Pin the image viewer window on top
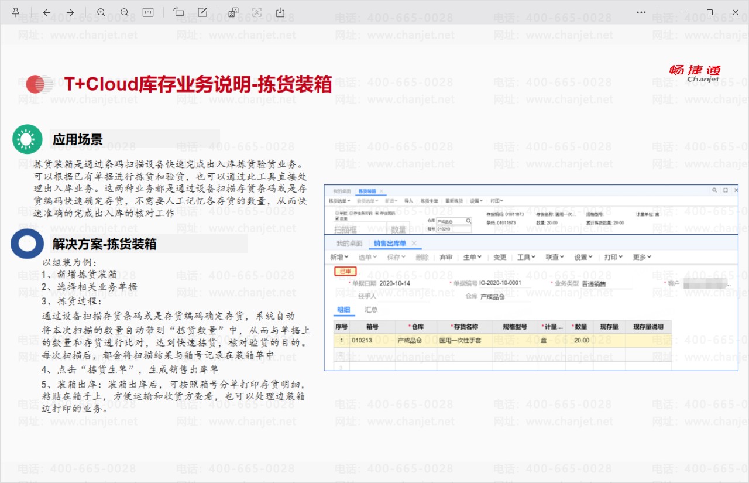The image size is (749, 483). 16,12
